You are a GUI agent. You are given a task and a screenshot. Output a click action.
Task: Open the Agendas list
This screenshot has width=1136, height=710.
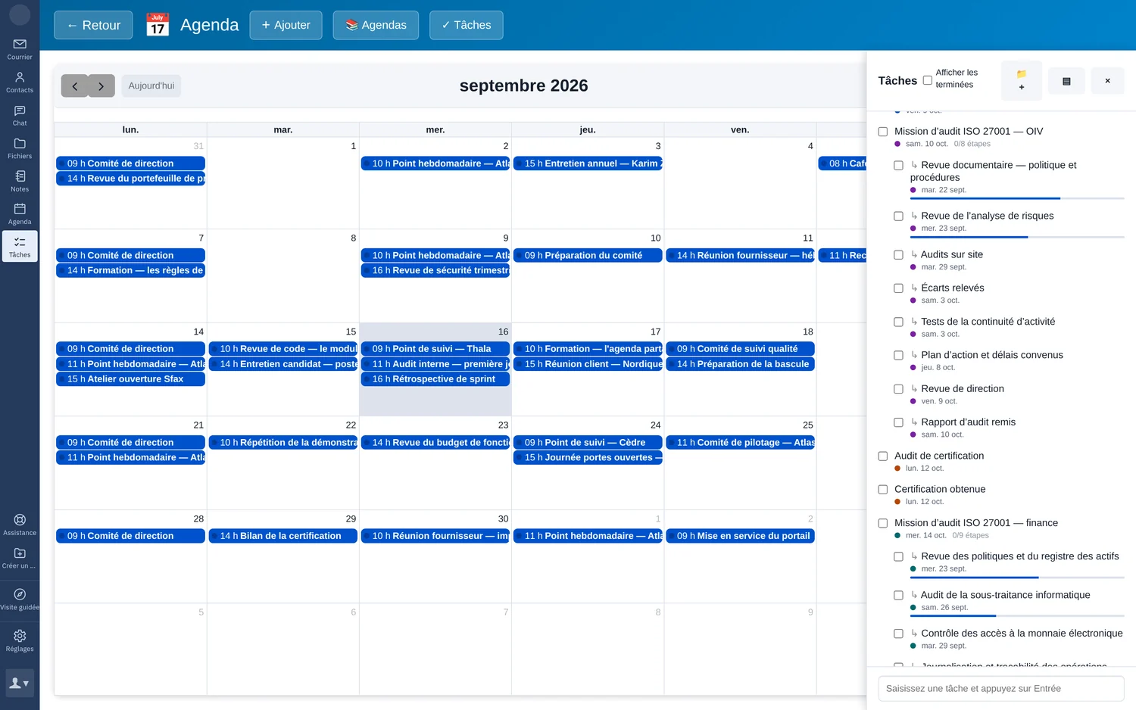[x=376, y=25]
